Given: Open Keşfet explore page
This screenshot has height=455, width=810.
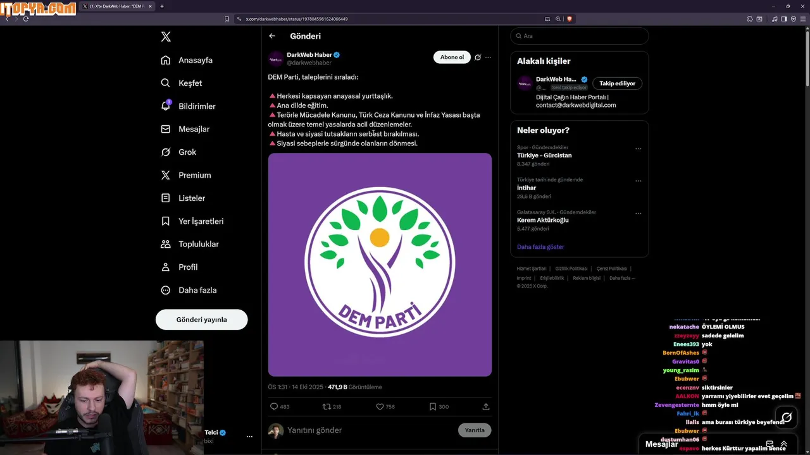Looking at the screenshot, I should click(x=182, y=83).
